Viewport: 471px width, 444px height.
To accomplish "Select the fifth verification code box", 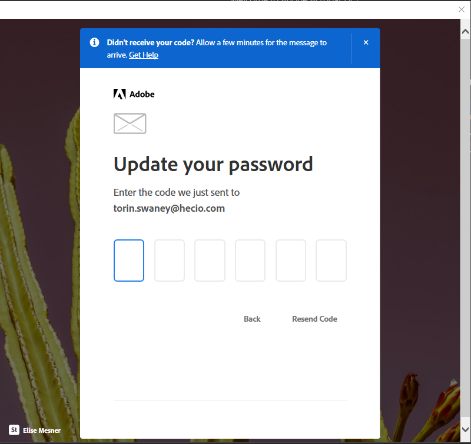I will (290, 261).
